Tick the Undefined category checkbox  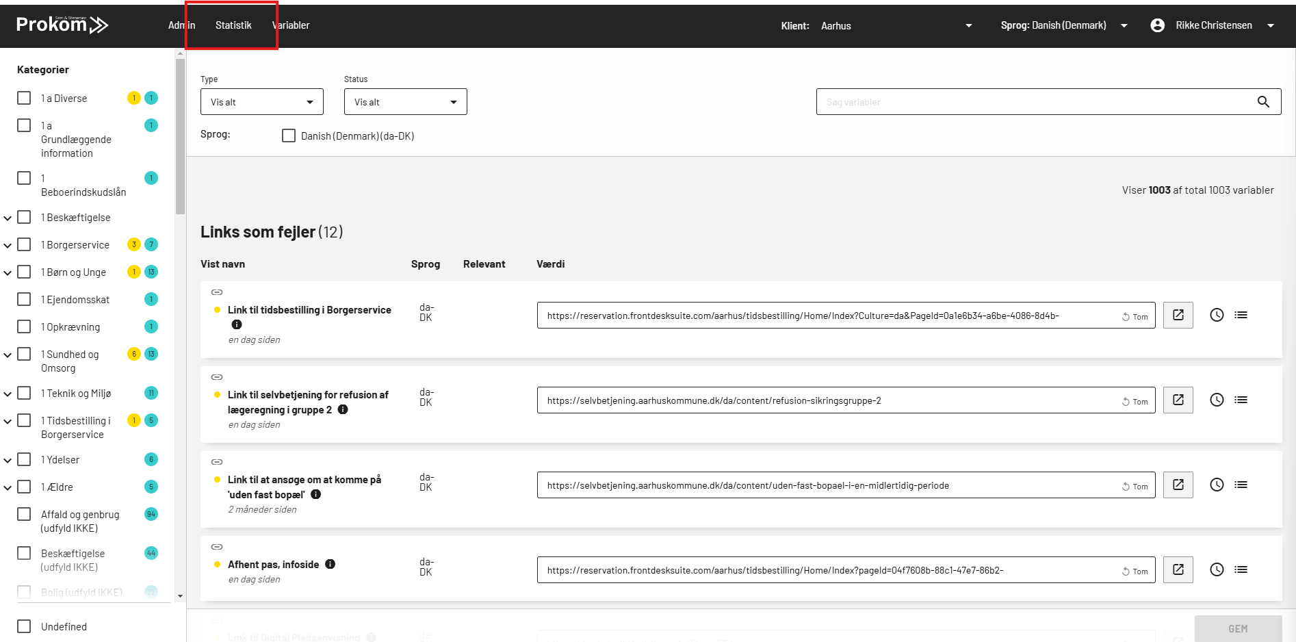(24, 626)
